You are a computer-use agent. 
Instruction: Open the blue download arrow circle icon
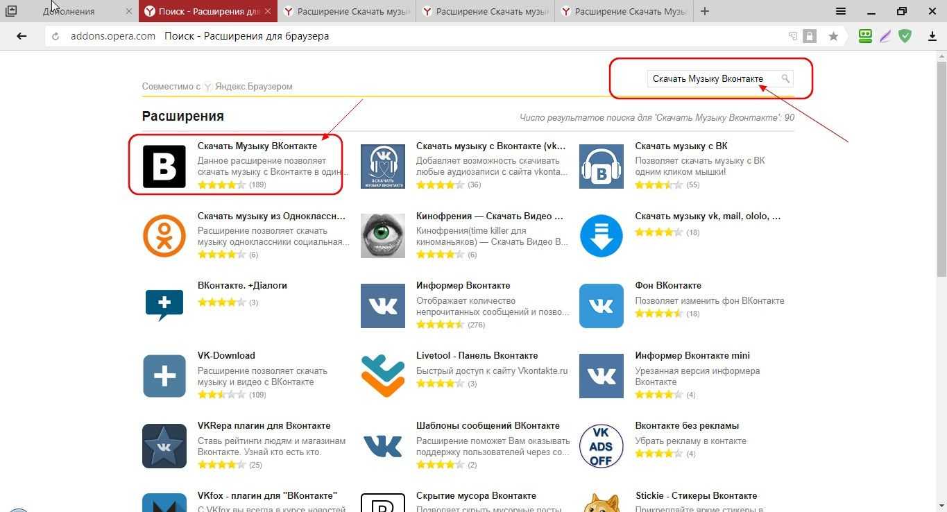[x=602, y=236]
